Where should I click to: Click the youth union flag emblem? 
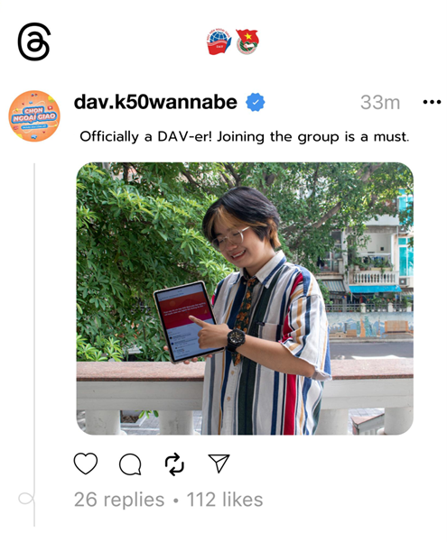pos(247,41)
